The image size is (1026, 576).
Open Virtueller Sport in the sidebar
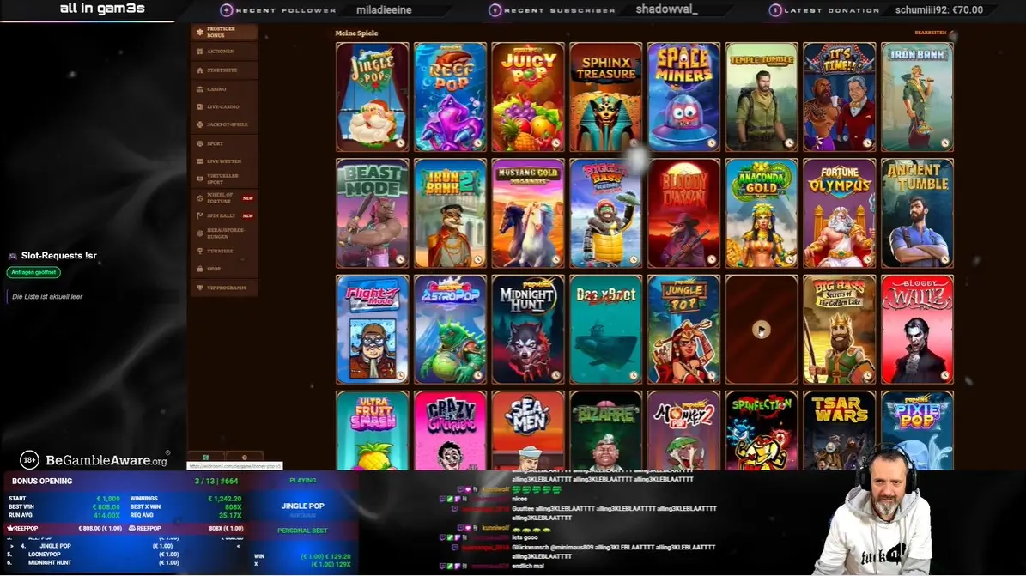(224, 179)
